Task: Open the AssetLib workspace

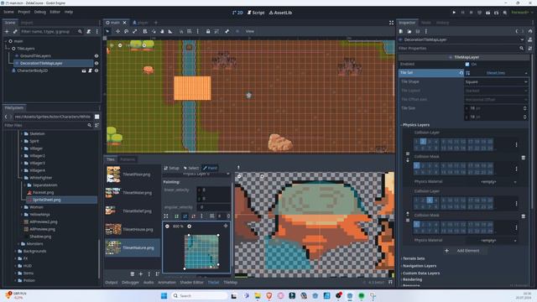Action: point(280,13)
